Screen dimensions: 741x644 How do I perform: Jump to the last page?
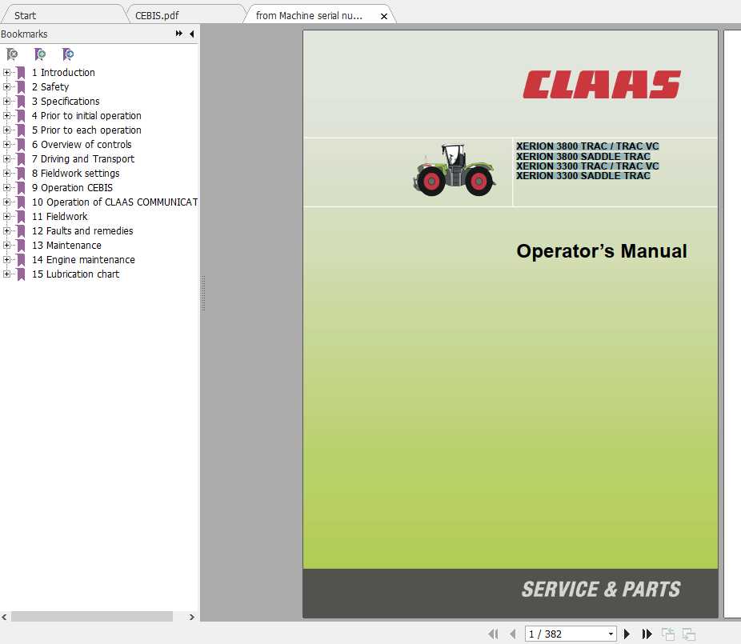[647, 634]
